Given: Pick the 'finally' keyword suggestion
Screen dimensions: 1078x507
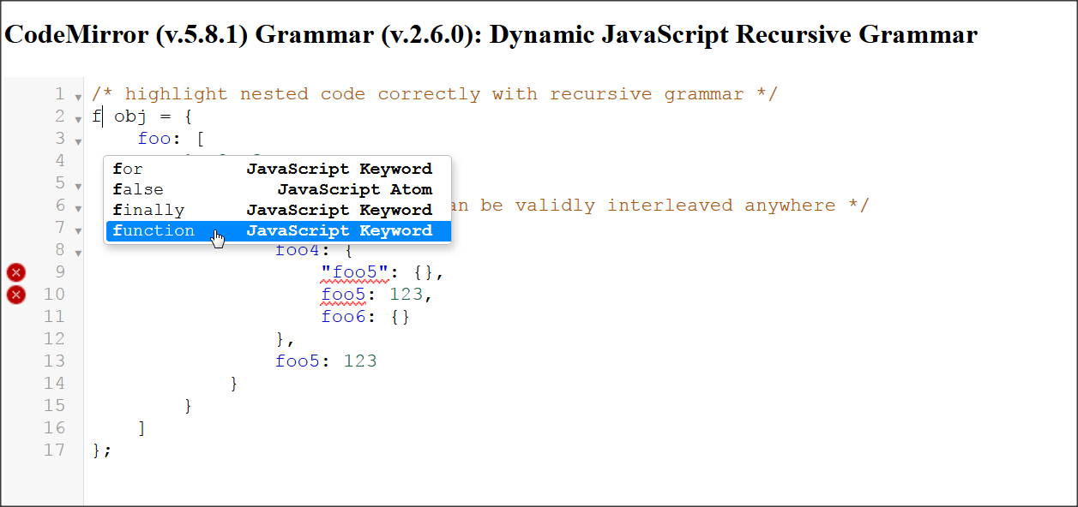Looking at the screenshot, I should click(278, 210).
